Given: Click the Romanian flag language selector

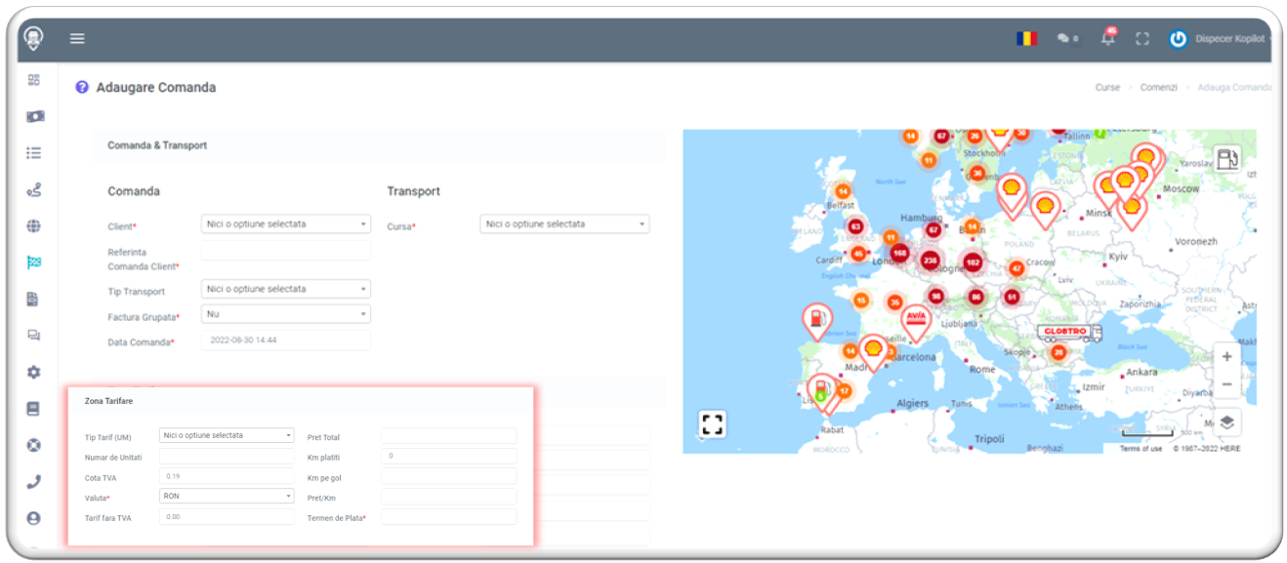Looking at the screenshot, I should [x=1025, y=39].
